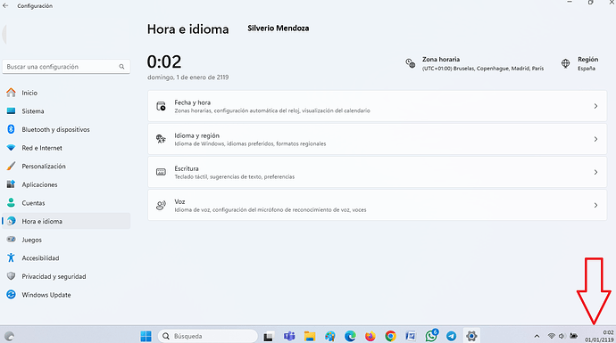The image size is (616, 343).
Task: Go back with Configuración back arrow
Action: click(5, 5)
